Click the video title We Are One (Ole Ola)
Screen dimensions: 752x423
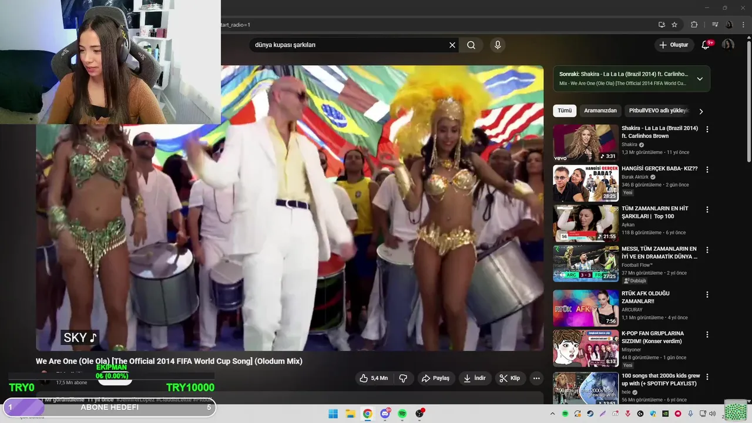(169, 361)
